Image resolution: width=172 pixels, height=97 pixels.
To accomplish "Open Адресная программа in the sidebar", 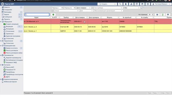I will pos(13,36).
